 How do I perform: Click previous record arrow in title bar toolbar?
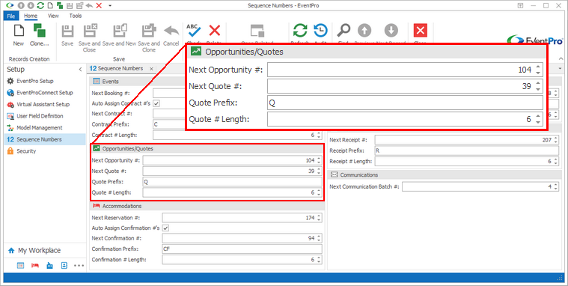pyautogui.click(x=22, y=5)
